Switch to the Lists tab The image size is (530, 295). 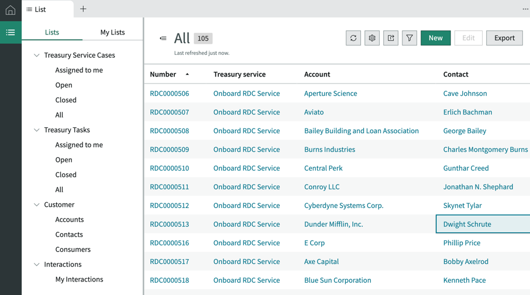[52, 32]
